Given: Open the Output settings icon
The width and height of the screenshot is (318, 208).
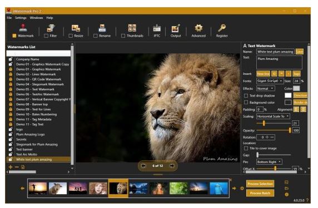Looking at the screenshot, I should coord(176,28).
